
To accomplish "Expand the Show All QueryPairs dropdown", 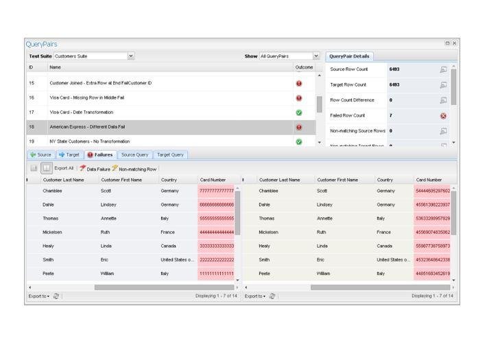I will pyautogui.click(x=316, y=56).
